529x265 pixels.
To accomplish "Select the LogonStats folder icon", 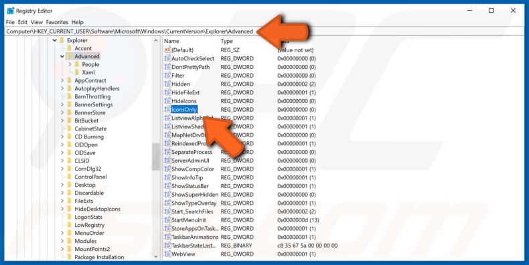I will point(69,217).
